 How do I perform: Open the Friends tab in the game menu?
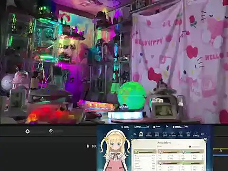149,134
